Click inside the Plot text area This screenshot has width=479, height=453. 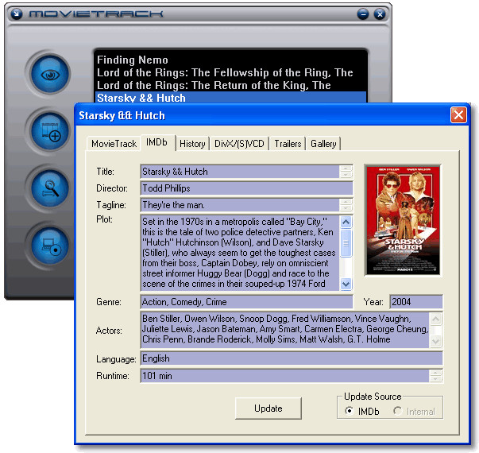click(x=240, y=253)
